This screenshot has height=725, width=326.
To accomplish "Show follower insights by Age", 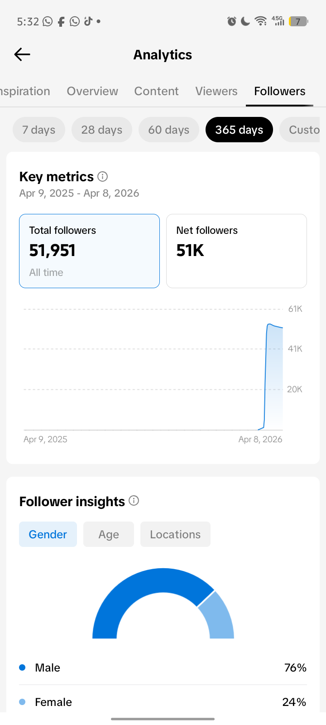I will click(x=109, y=534).
